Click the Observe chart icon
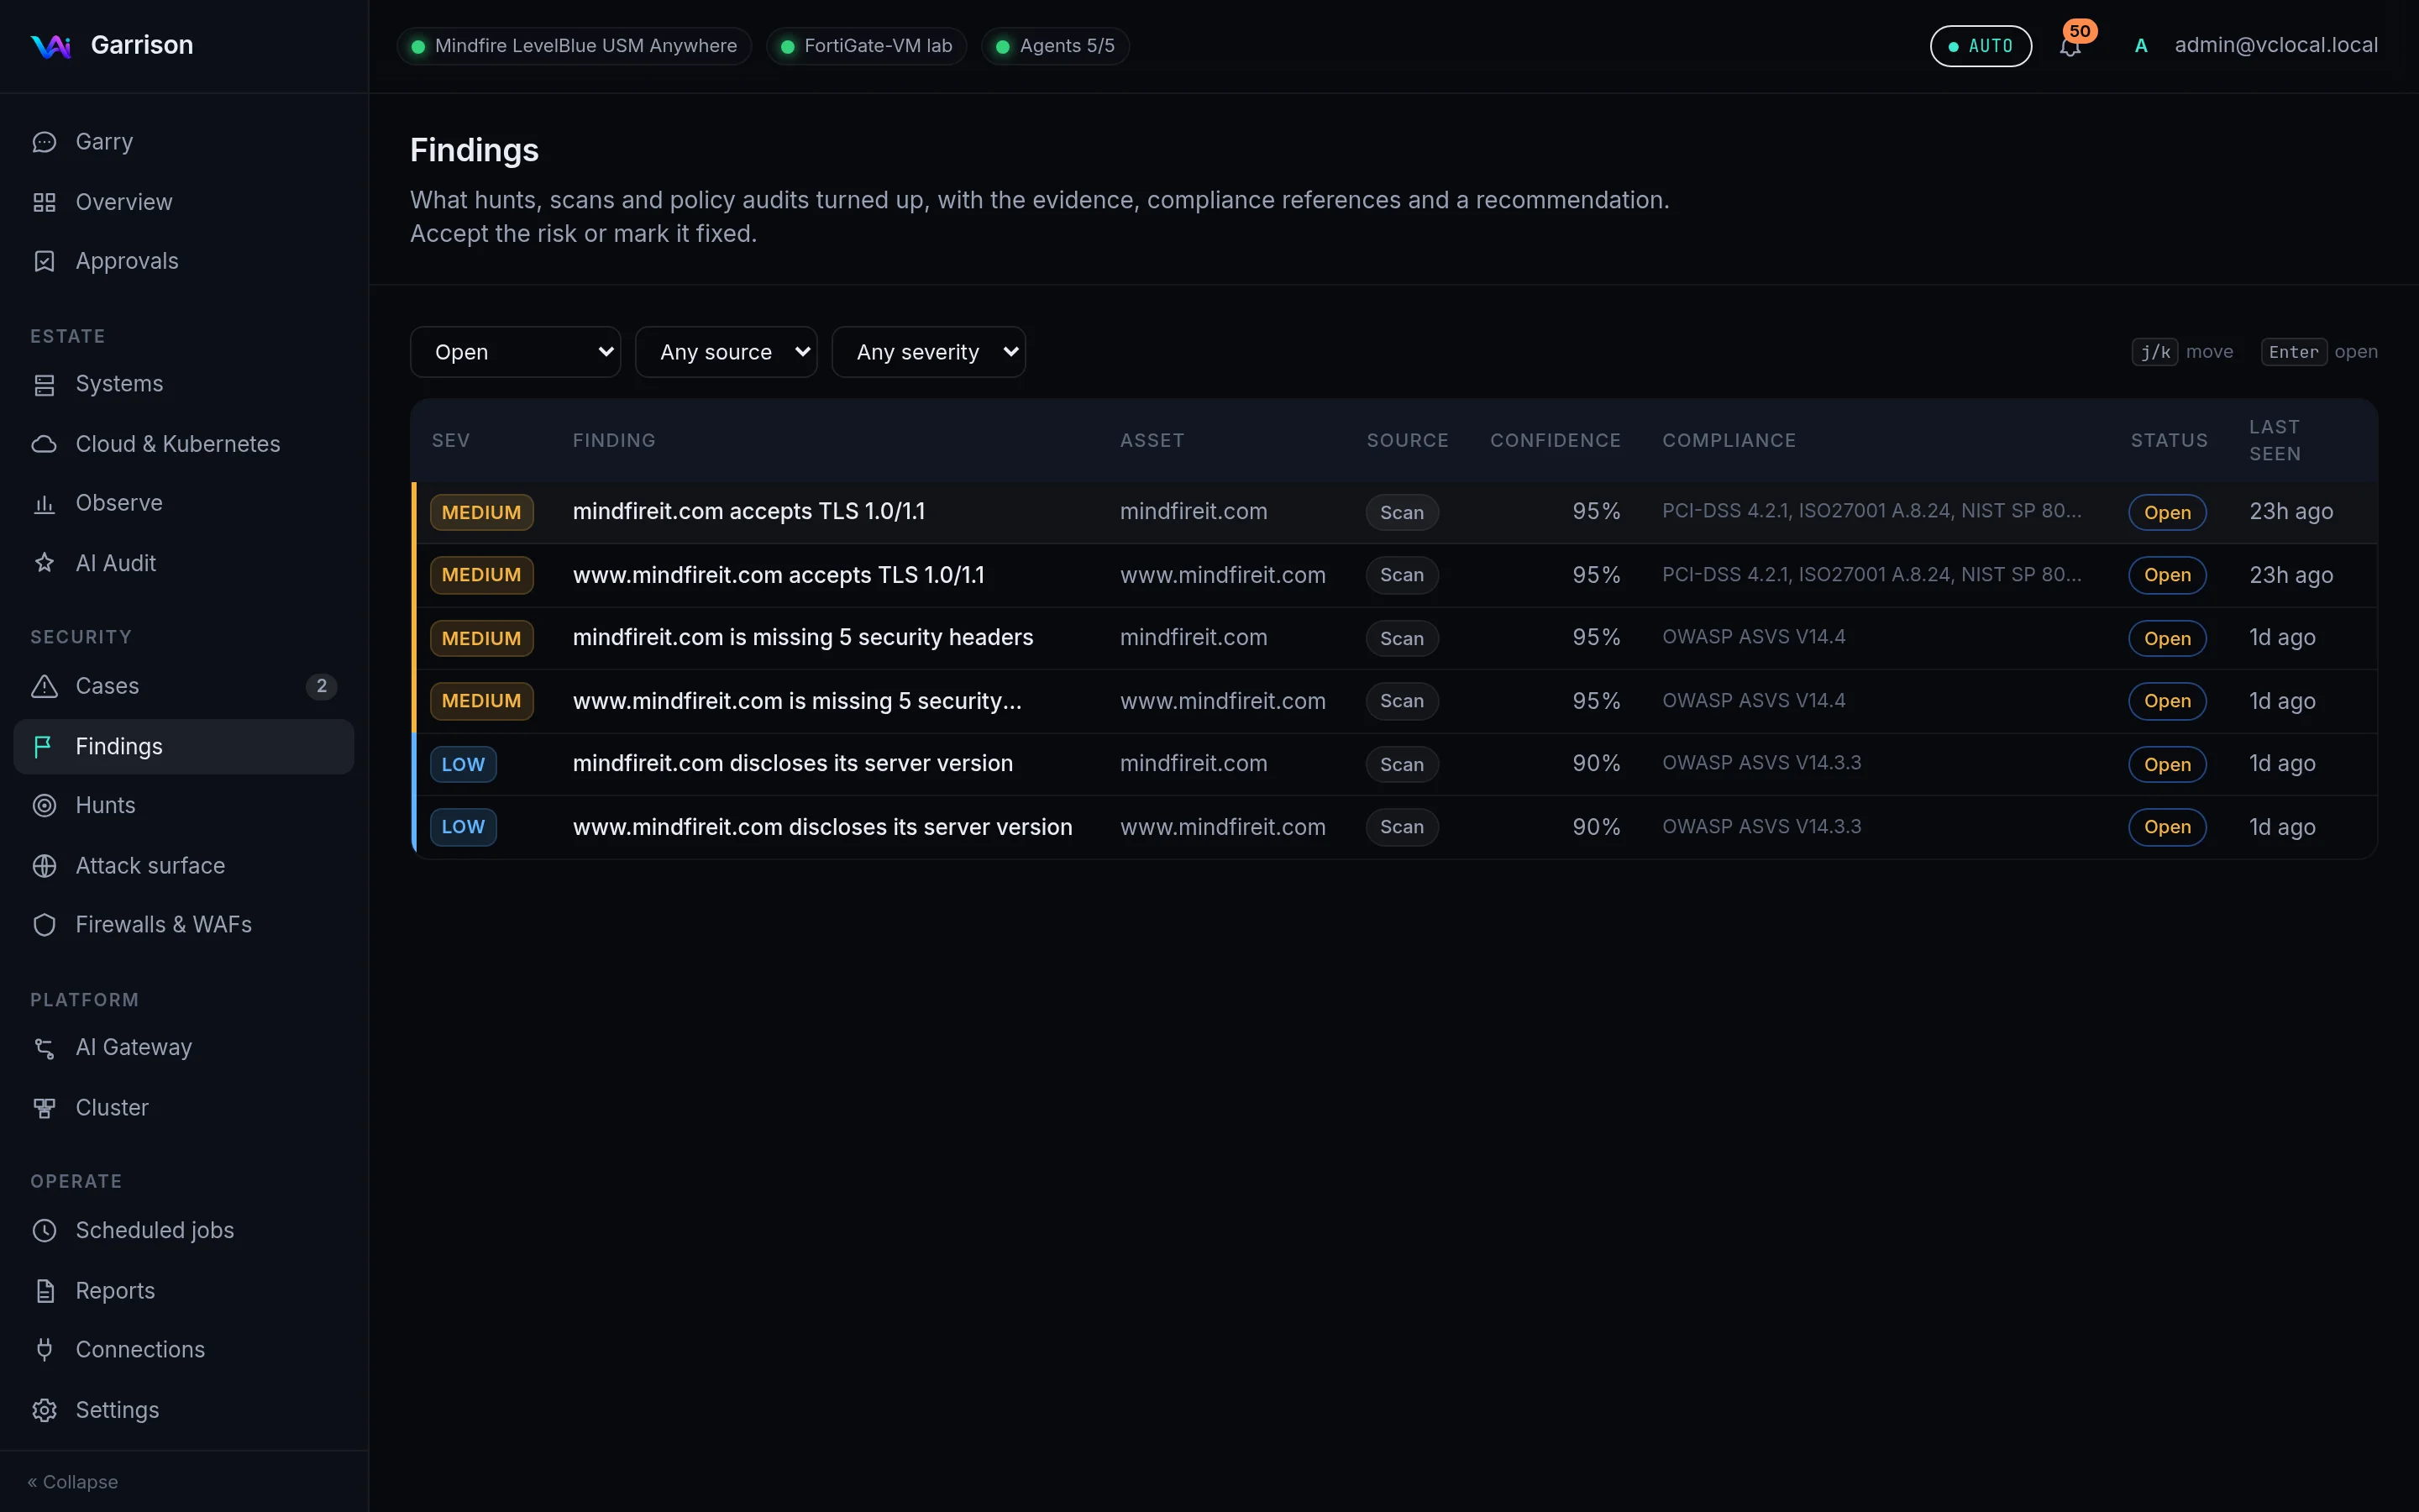The width and height of the screenshot is (2419, 1512). click(x=44, y=503)
